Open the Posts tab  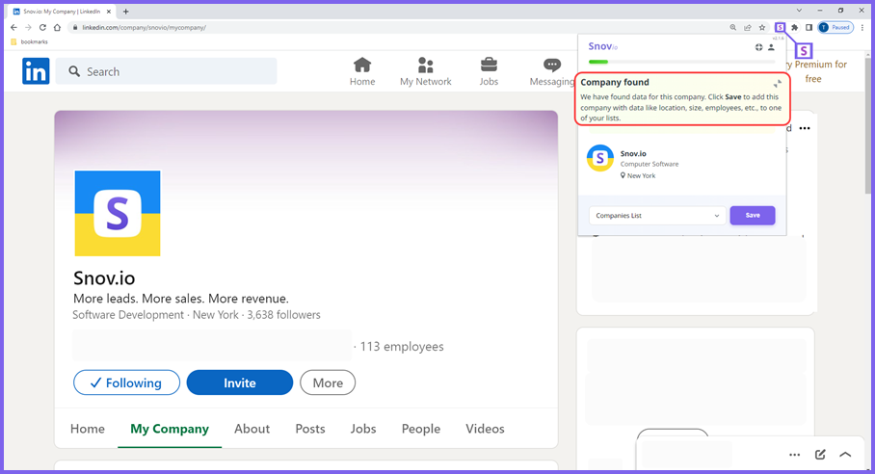pos(310,429)
